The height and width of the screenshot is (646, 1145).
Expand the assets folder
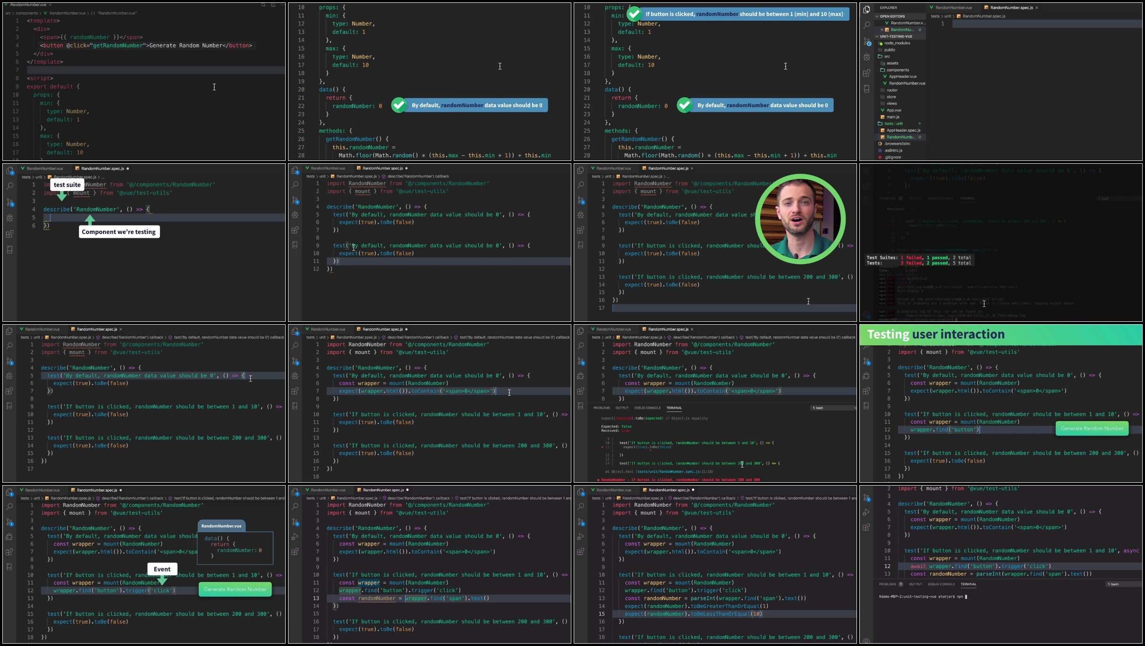(889, 63)
